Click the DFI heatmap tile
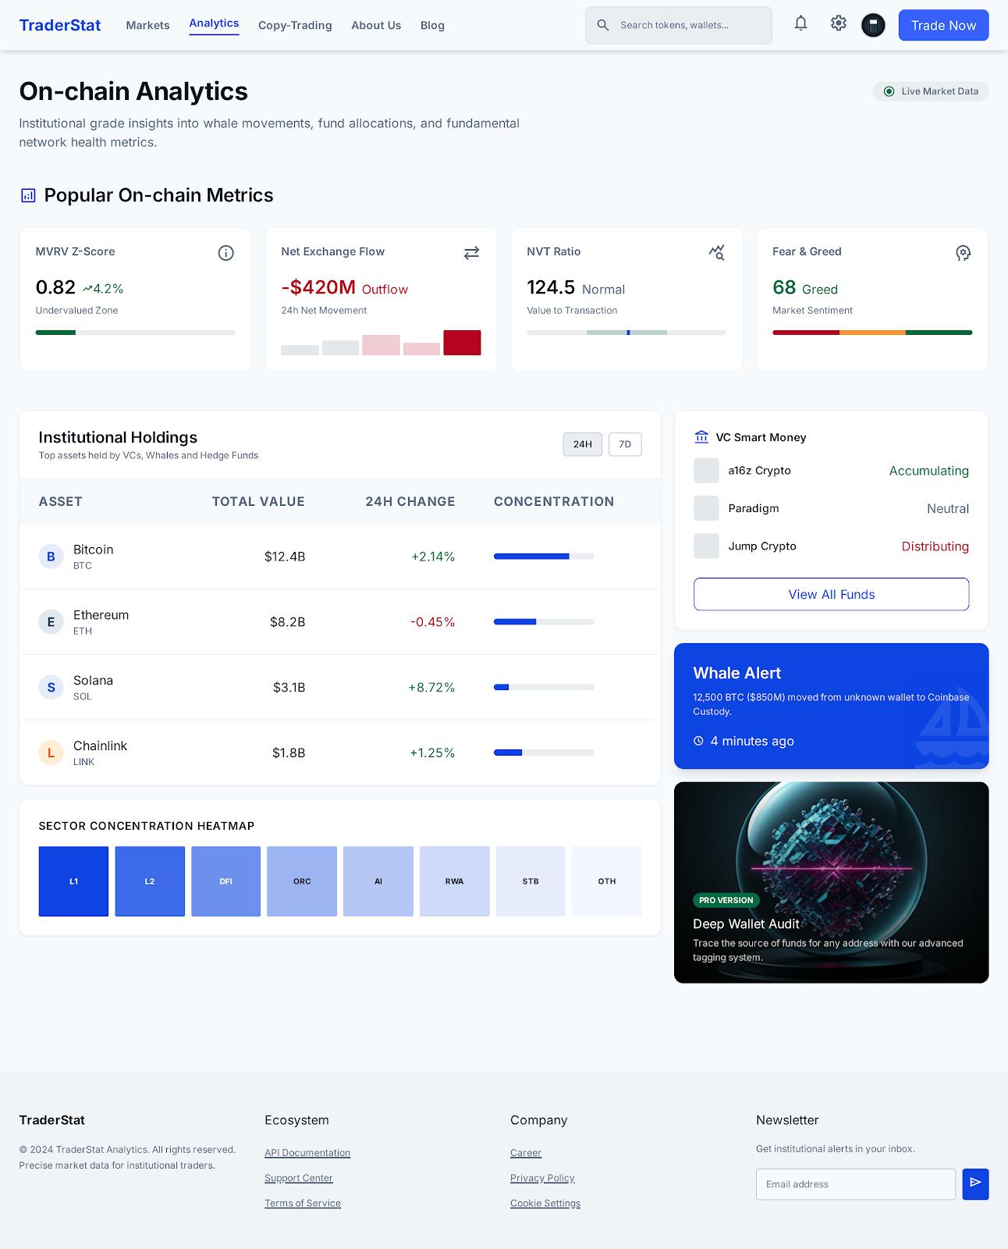 click(225, 881)
